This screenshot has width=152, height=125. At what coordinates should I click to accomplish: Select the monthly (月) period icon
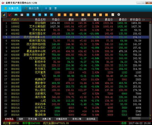(40, 15)
